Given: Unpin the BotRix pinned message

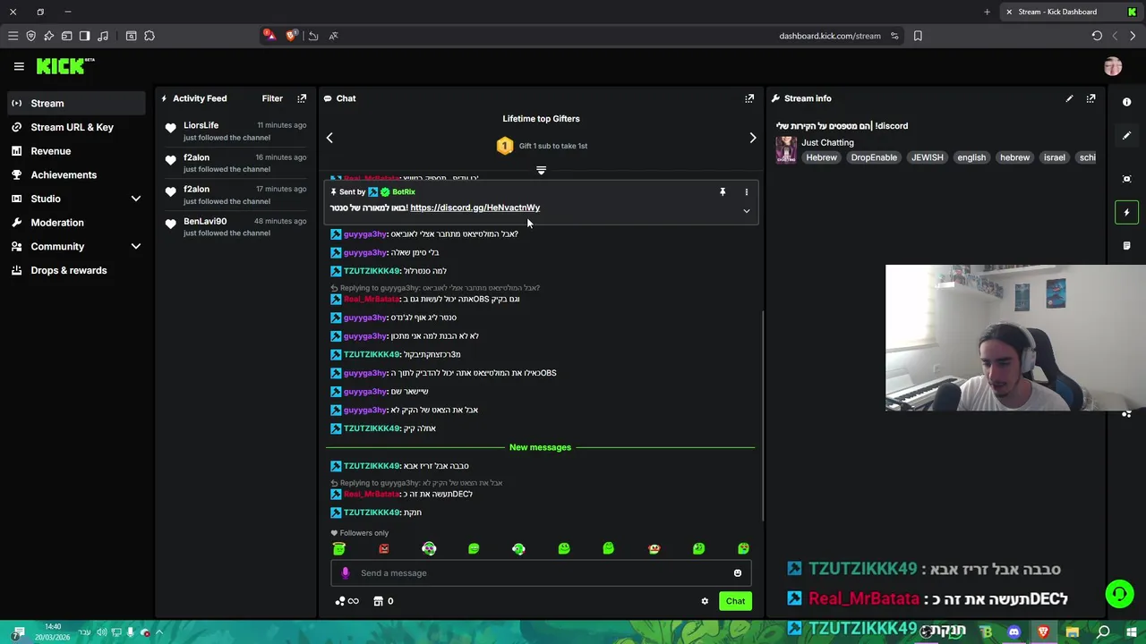Looking at the screenshot, I should pyautogui.click(x=723, y=191).
